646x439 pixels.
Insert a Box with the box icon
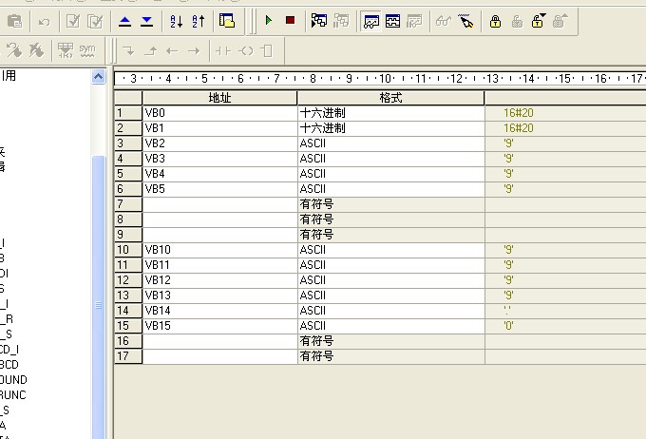coord(267,51)
